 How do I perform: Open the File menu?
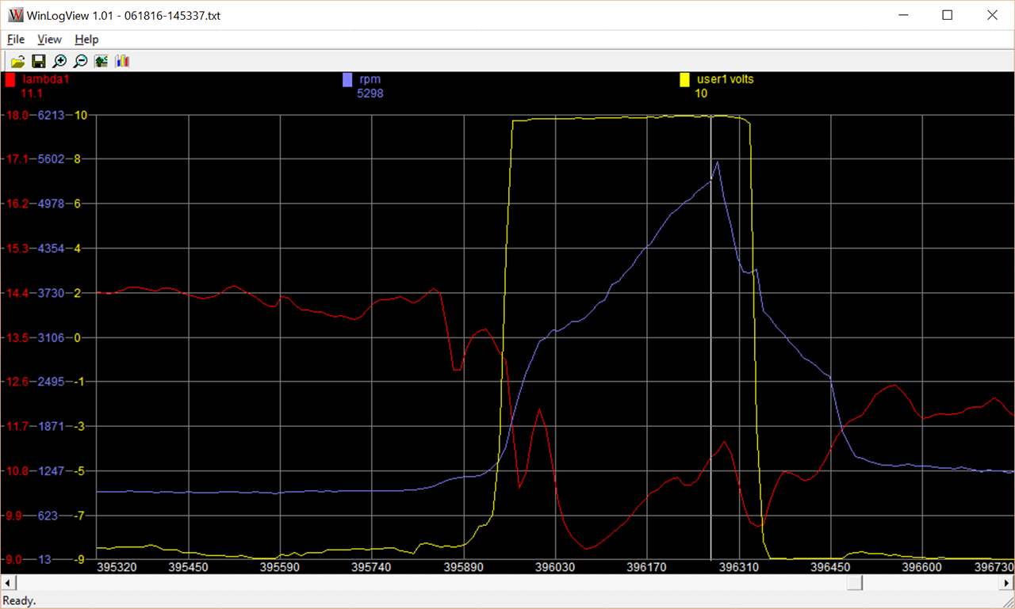click(16, 40)
